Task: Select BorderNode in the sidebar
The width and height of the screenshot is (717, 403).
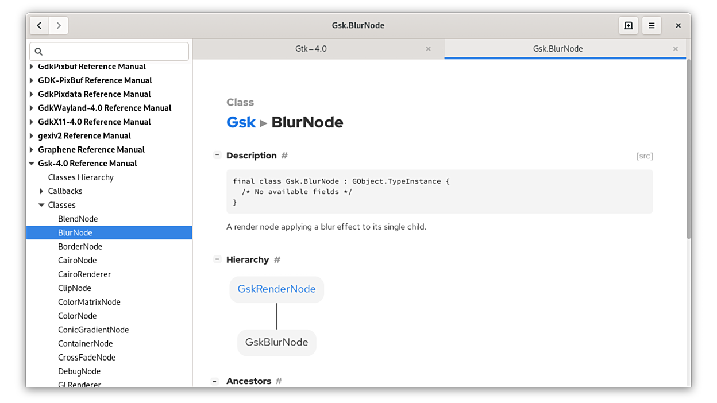Action: 80,247
